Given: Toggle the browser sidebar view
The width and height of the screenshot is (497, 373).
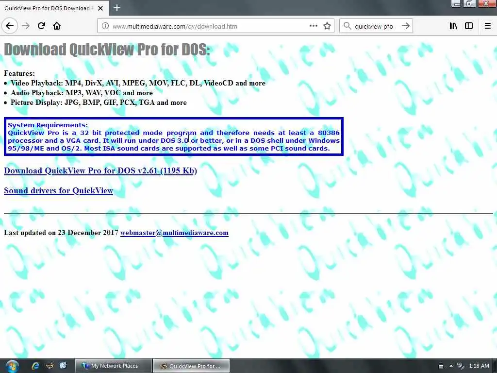Looking at the screenshot, I should [x=469, y=26].
